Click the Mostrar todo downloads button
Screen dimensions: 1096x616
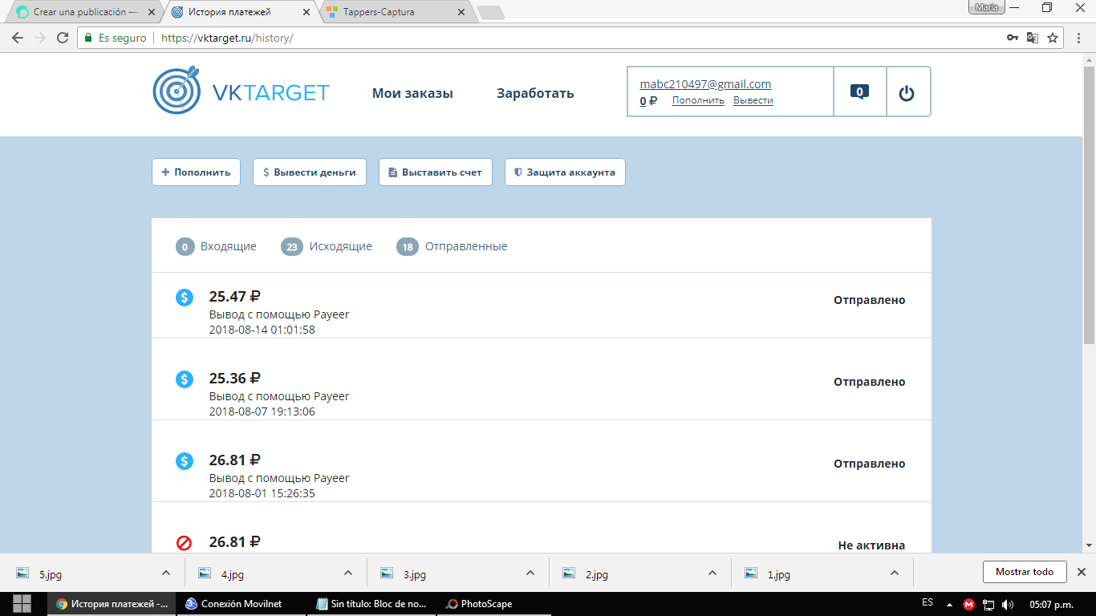(x=1025, y=572)
